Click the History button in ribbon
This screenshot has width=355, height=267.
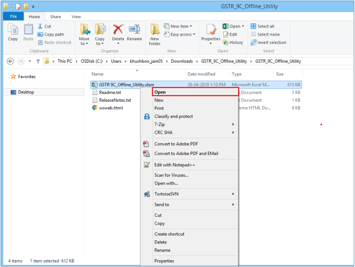pyautogui.click(x=233, y=42)
